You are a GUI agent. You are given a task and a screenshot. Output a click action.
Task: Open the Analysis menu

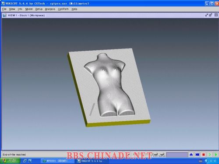click(x=50, y=9)
